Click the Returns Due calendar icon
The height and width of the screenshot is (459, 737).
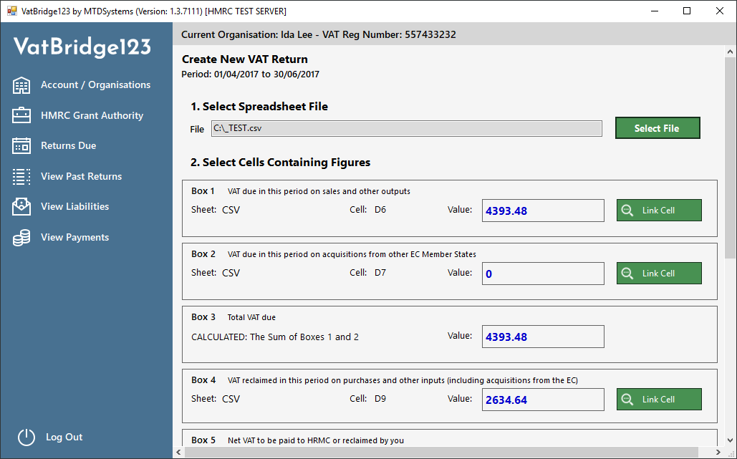(21, 146)
